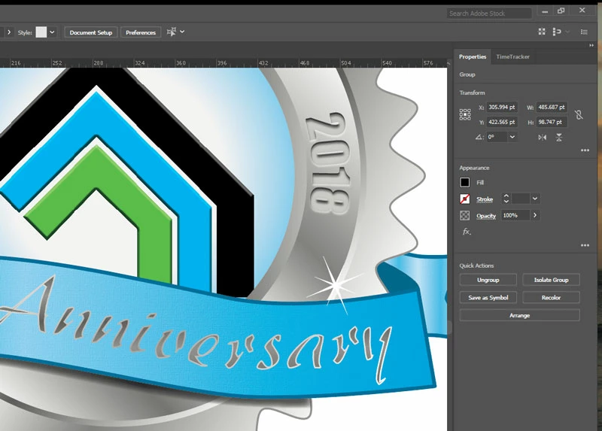Open Document Setup dialog

coord(91,32)
